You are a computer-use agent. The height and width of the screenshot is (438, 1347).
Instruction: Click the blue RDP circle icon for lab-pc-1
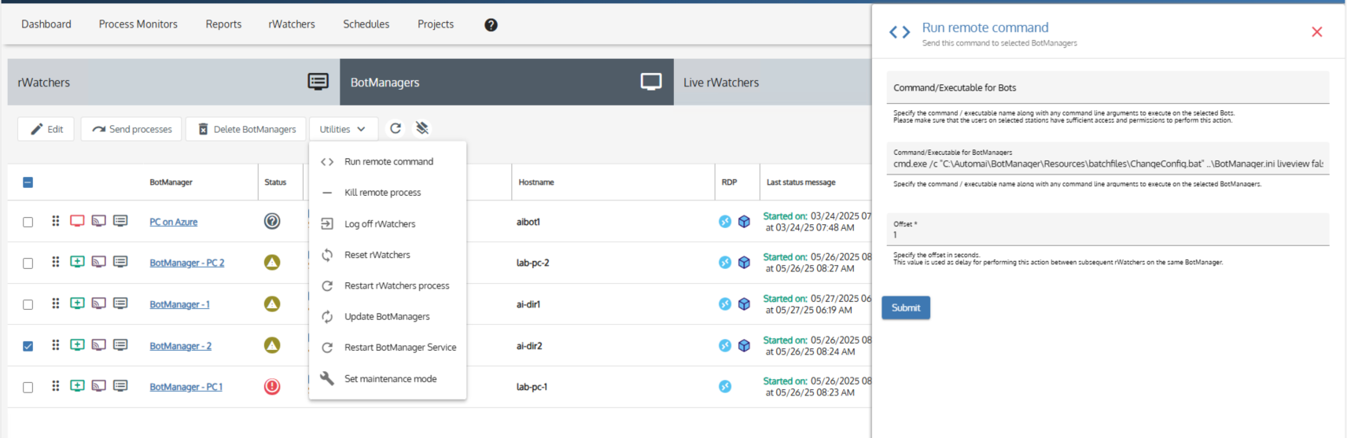pyautogui.click(x=725, y=386)
